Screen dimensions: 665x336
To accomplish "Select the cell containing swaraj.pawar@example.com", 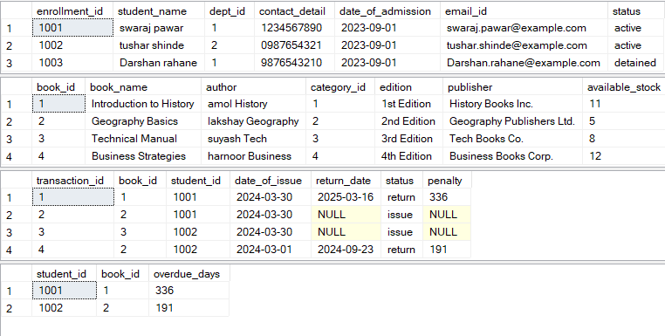I will click(524, 28).
